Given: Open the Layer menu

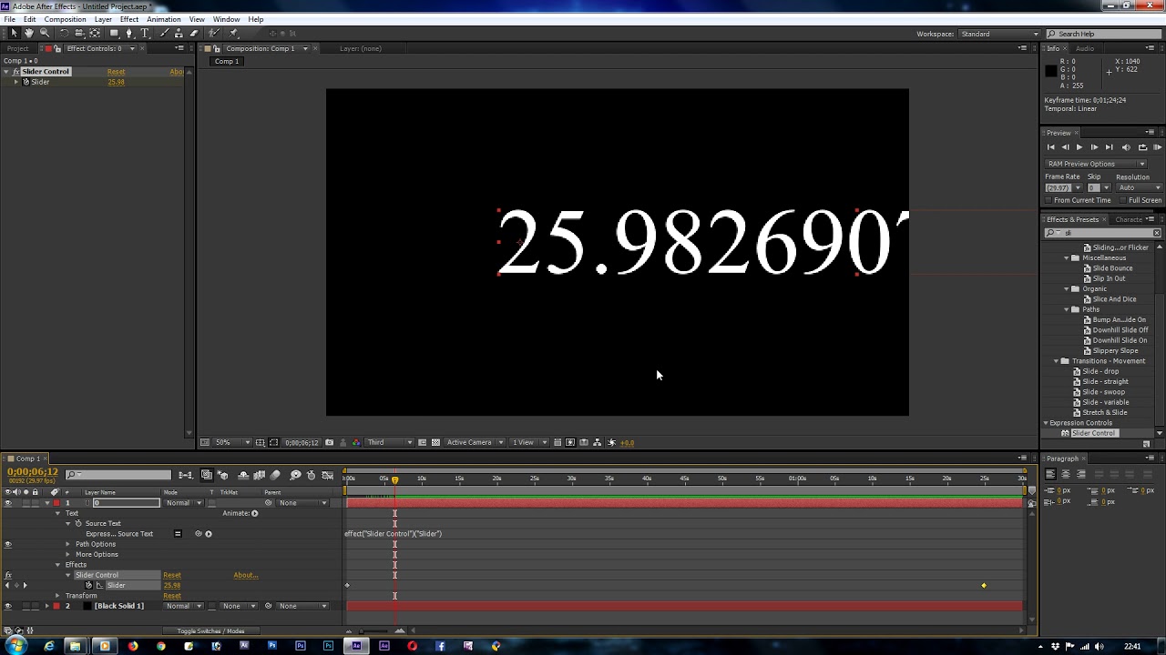Looking at the screenshot, I should coord(103,19).
